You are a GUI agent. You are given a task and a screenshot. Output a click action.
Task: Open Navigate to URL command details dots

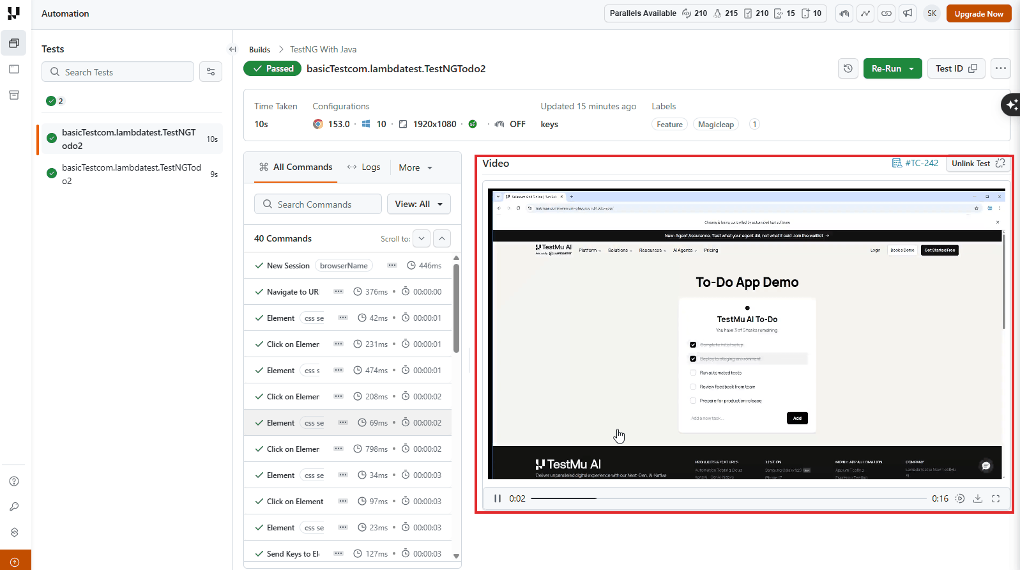coord(339,291)
